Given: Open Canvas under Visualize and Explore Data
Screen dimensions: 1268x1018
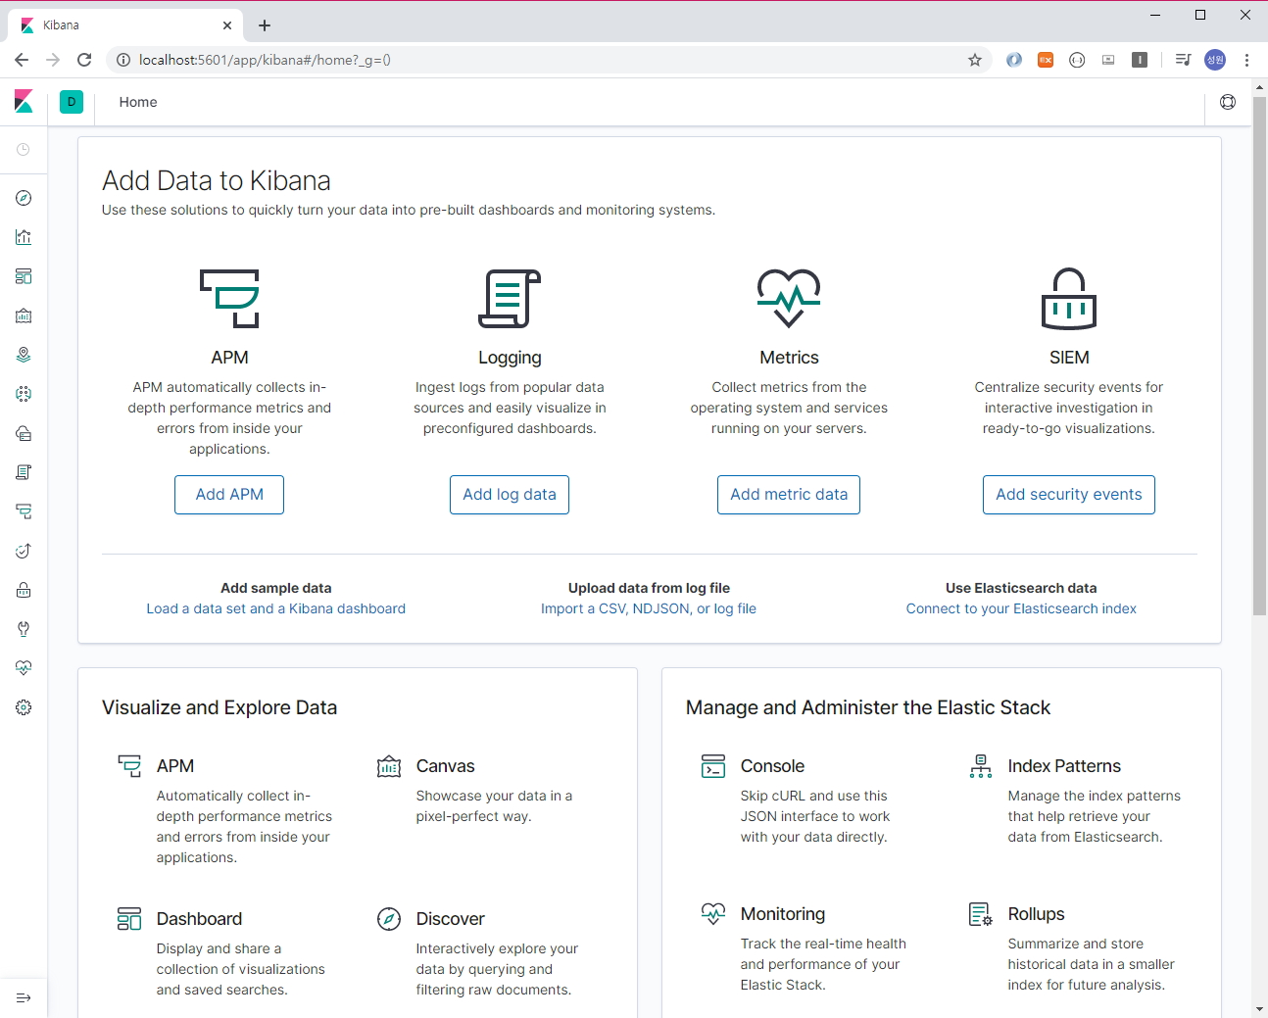Looking at the screenshot, I should point(445,766).
